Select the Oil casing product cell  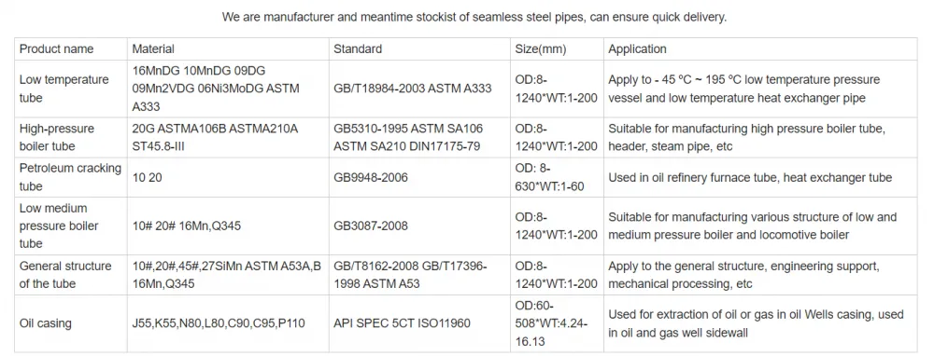pos(71,323)
